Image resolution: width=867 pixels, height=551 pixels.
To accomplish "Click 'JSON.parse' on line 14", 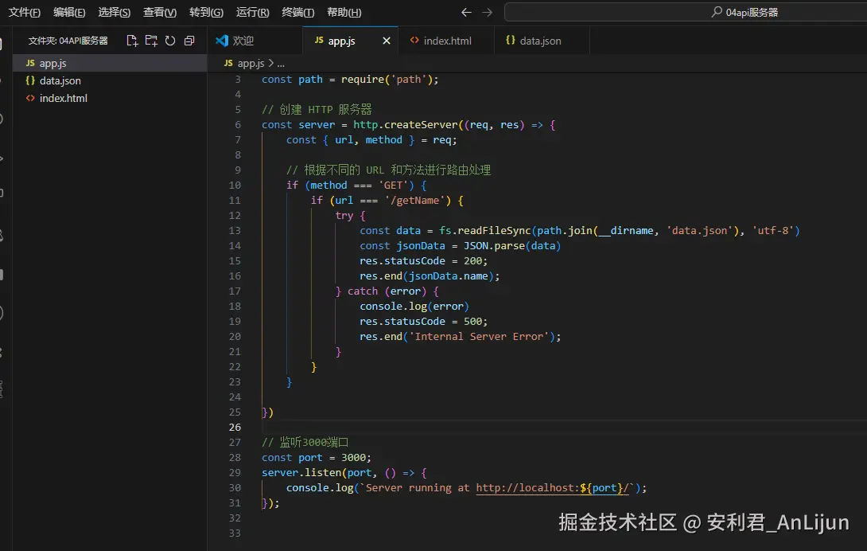I will pyautogui.click(x=494, y=245).
